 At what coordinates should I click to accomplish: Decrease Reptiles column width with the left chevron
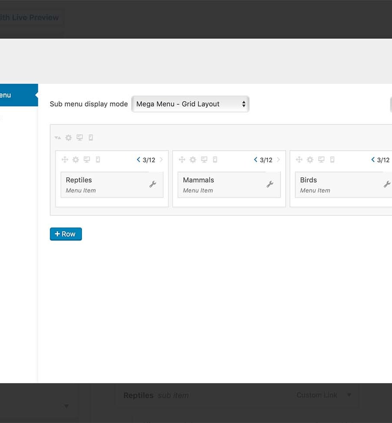(x=138, y=160)
